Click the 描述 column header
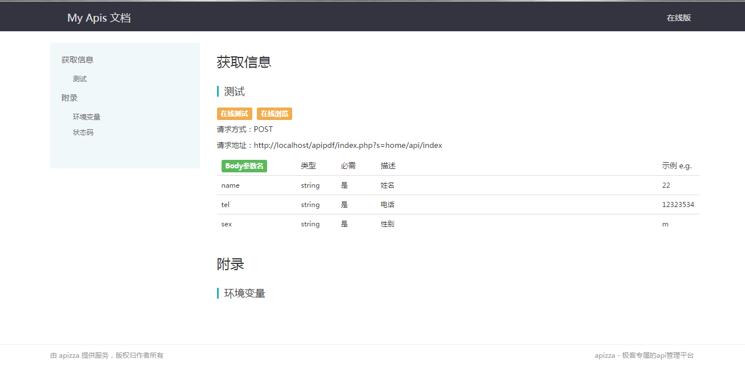 click(388, 166)
